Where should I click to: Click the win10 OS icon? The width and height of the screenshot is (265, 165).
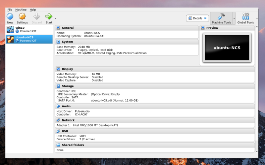pos(10,29)
